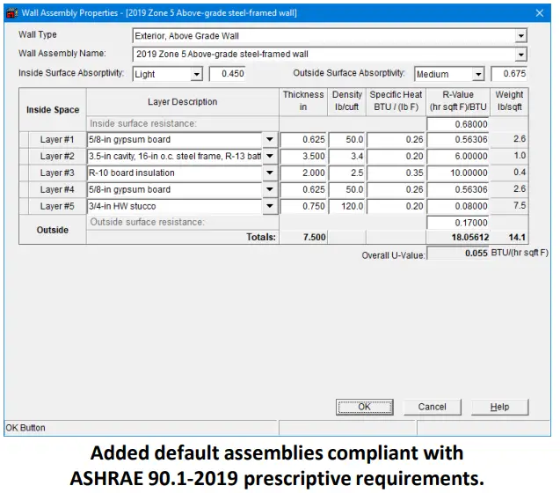Edit Layer #3 thickness 2.000 field

(x=303, y=173)
